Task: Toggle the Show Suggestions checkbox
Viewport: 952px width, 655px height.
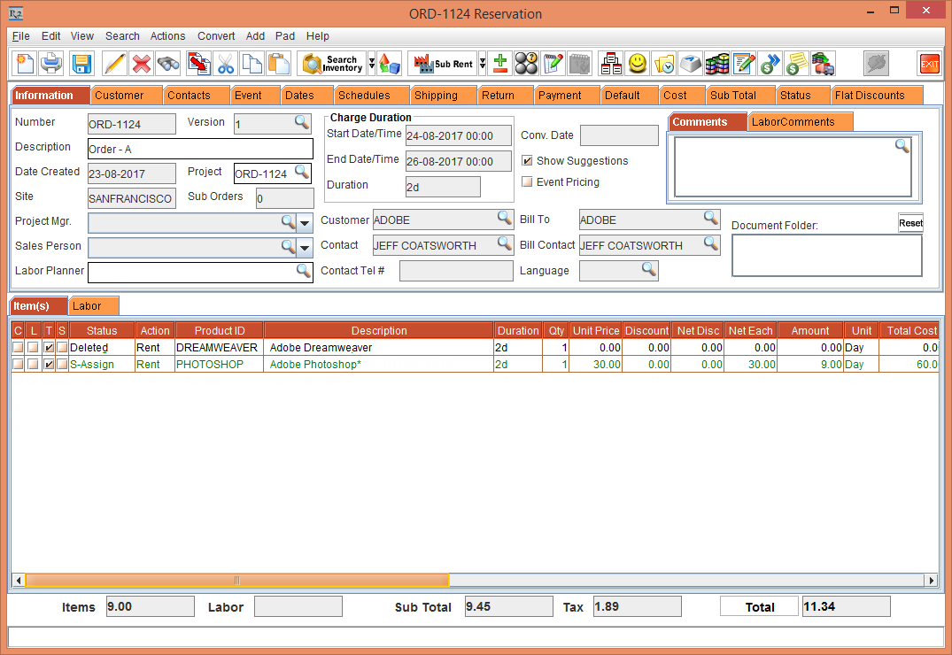Action: pos(527,161)
